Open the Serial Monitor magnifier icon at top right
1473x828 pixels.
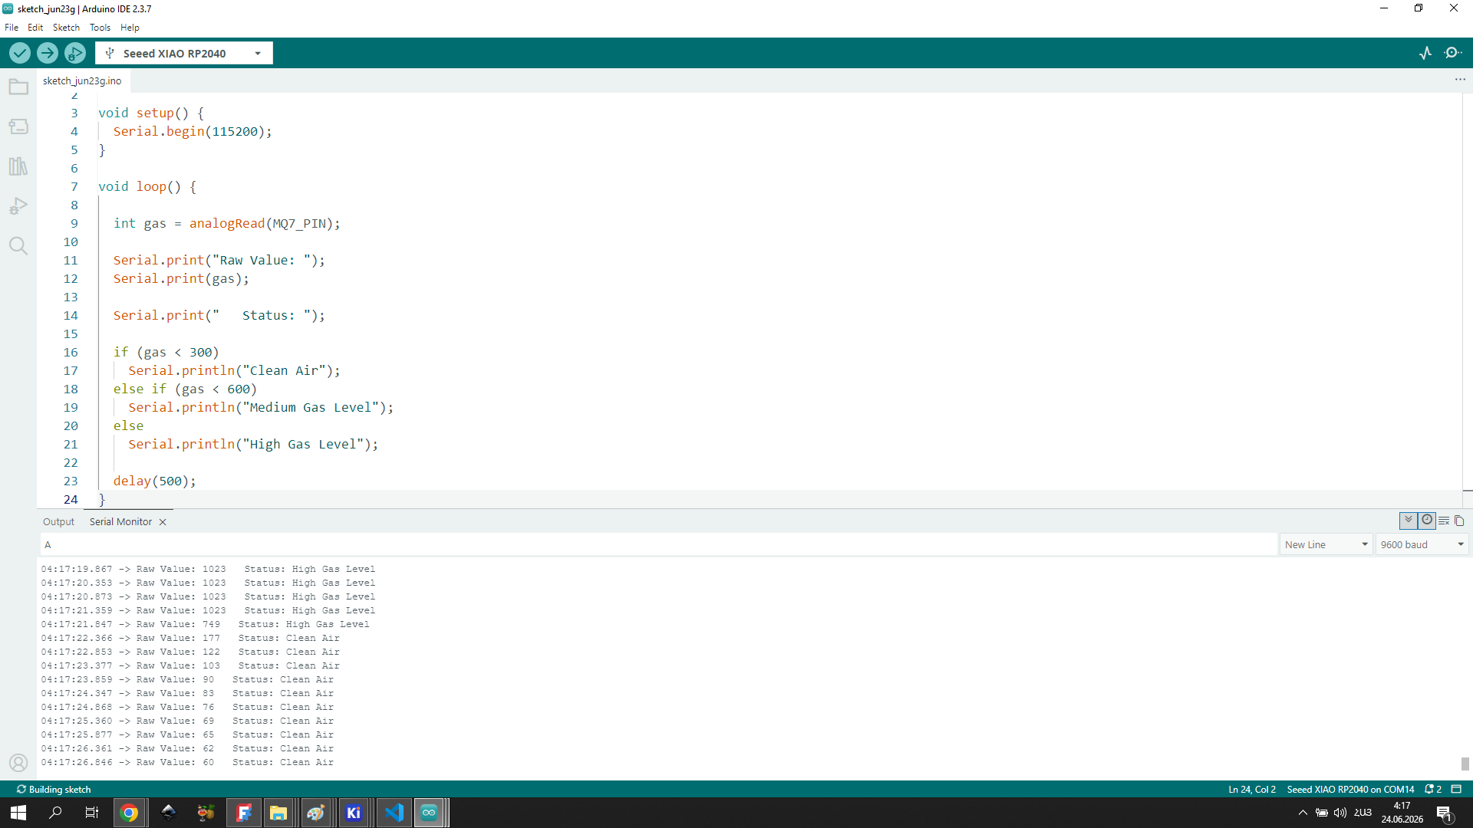pos(1453,53)
